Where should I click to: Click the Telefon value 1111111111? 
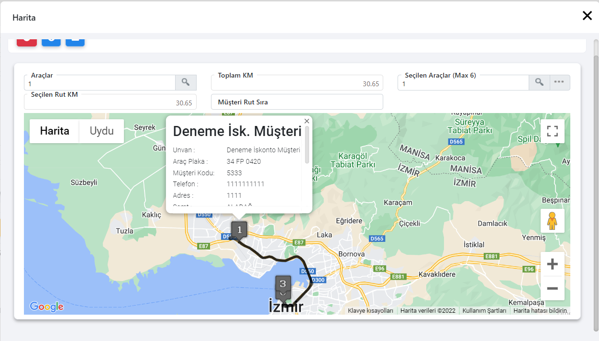pos(245,184)
